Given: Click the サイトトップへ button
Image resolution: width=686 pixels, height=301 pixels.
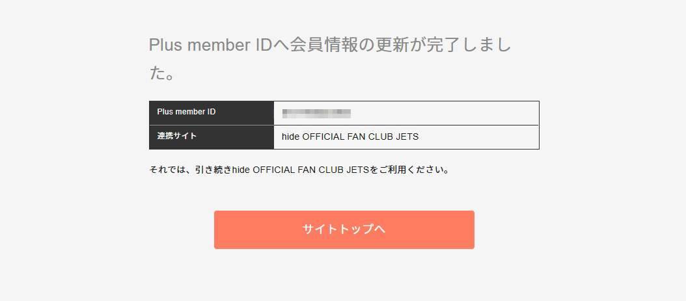Looking at the screenshot, I should click(x=344, y=229).
